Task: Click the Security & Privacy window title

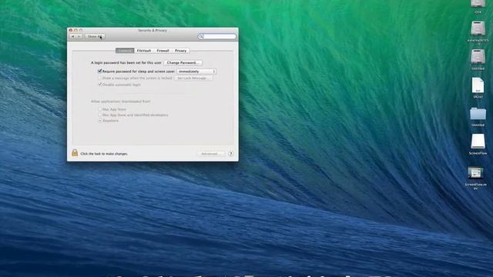Action: coord(153,31)
